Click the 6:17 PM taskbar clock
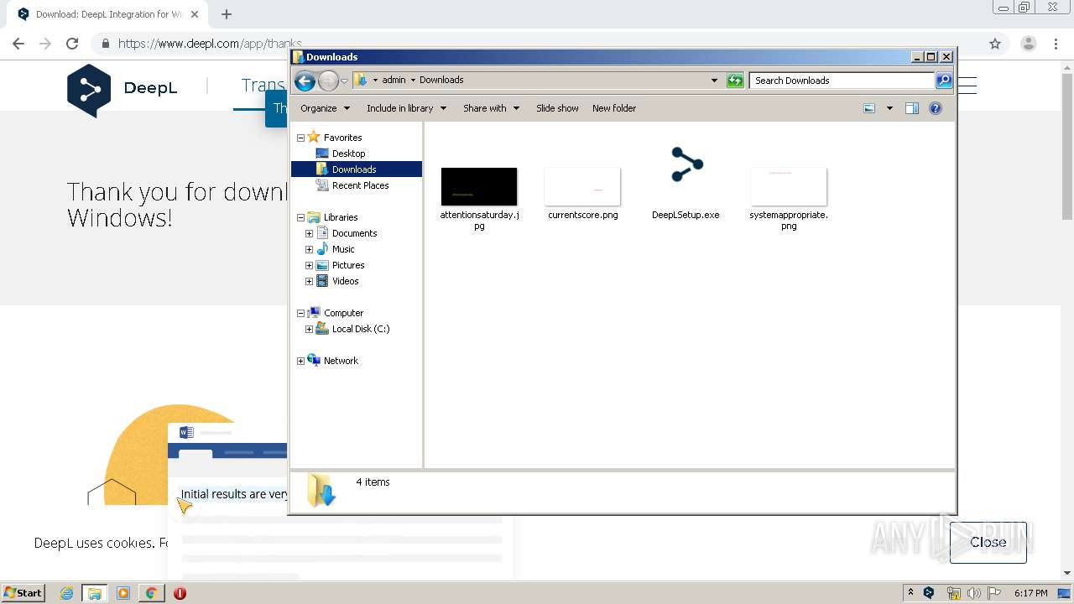The height and width of the screenshot is (604, 1074). [1030, 593]
